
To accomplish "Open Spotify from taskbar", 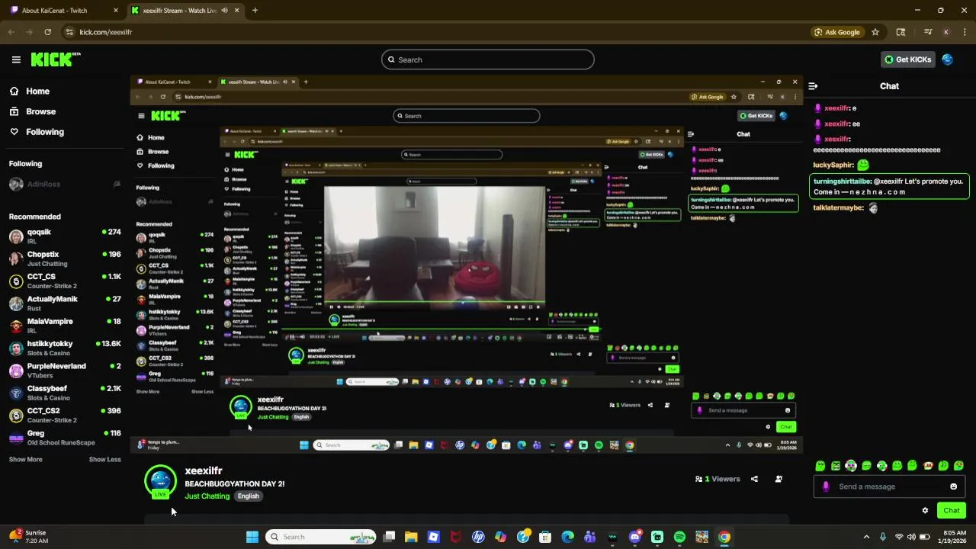I will pyautogui.click(x=679, y=537).
